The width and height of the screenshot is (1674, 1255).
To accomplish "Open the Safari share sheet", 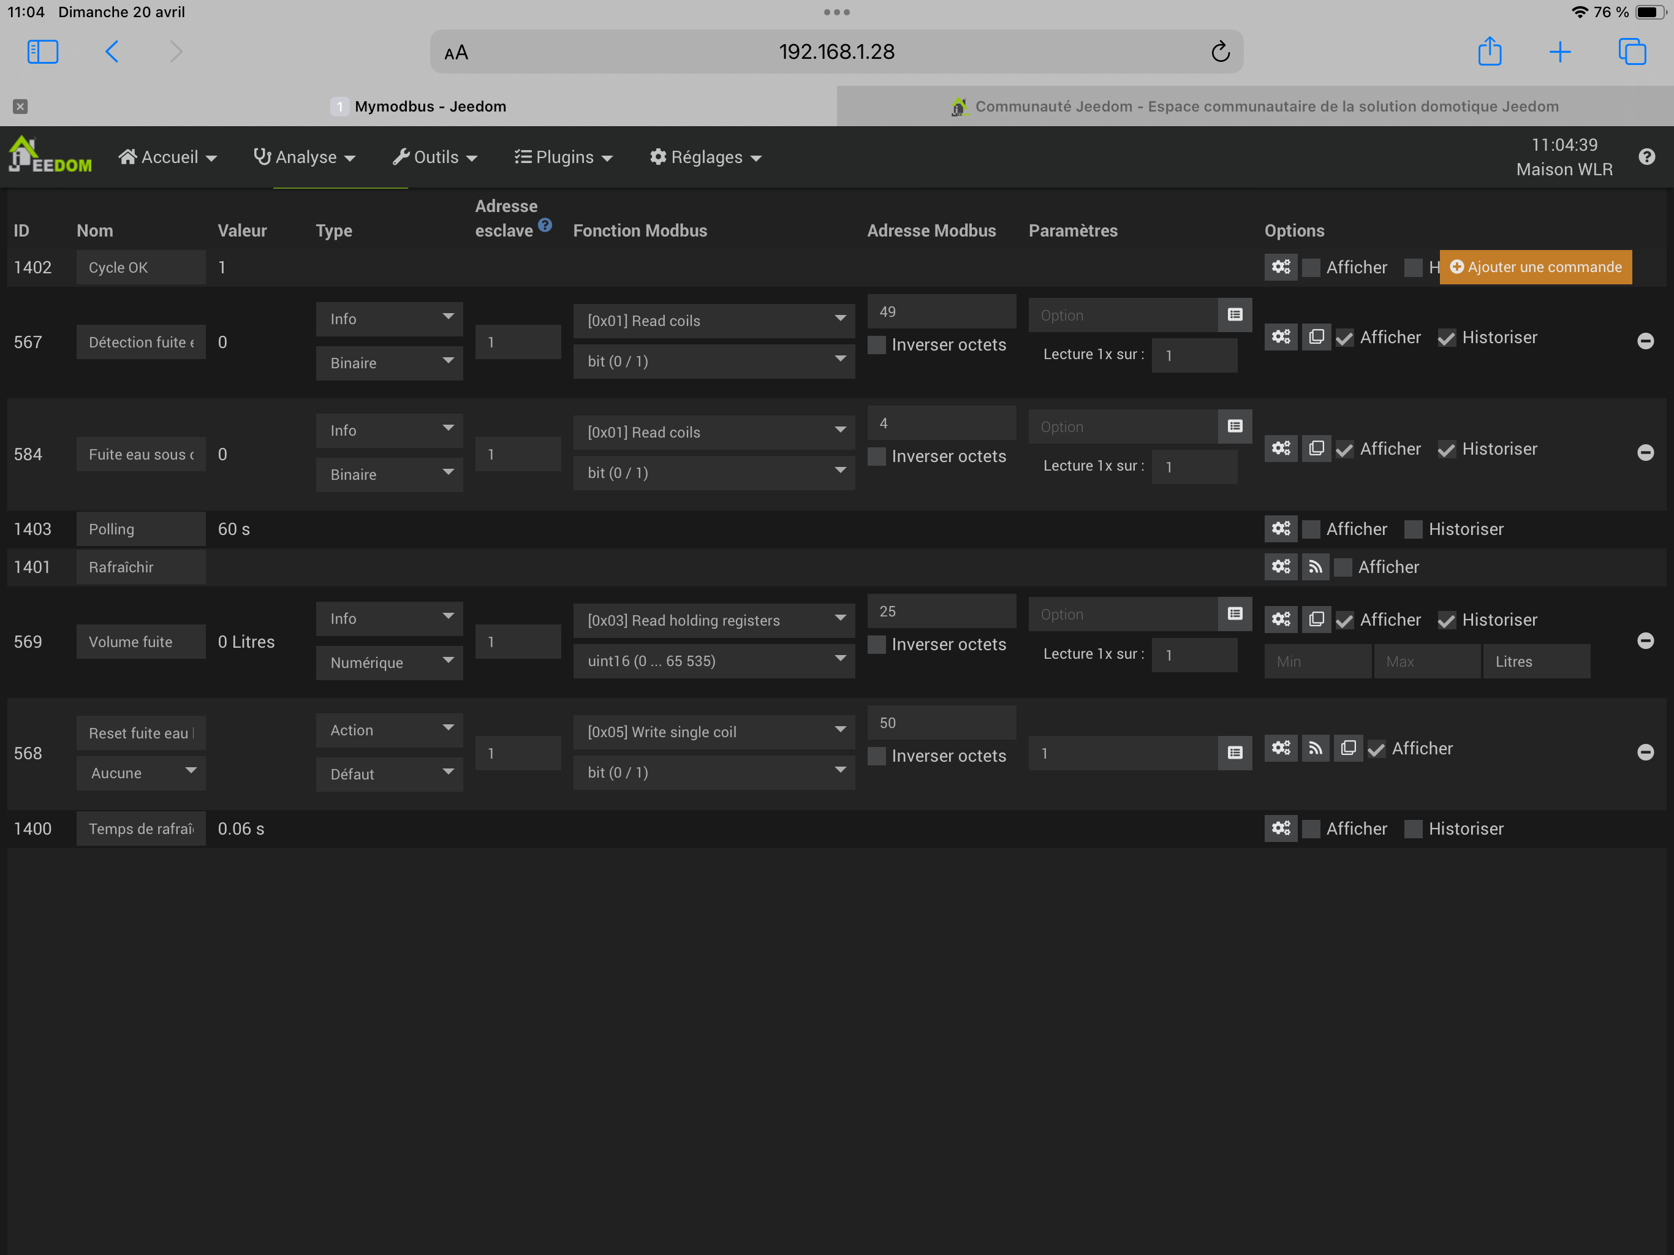I will point(1490,51).
